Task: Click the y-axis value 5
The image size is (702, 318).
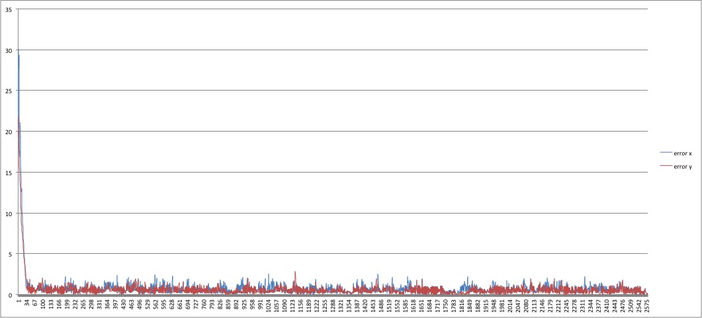Action: 11,254
